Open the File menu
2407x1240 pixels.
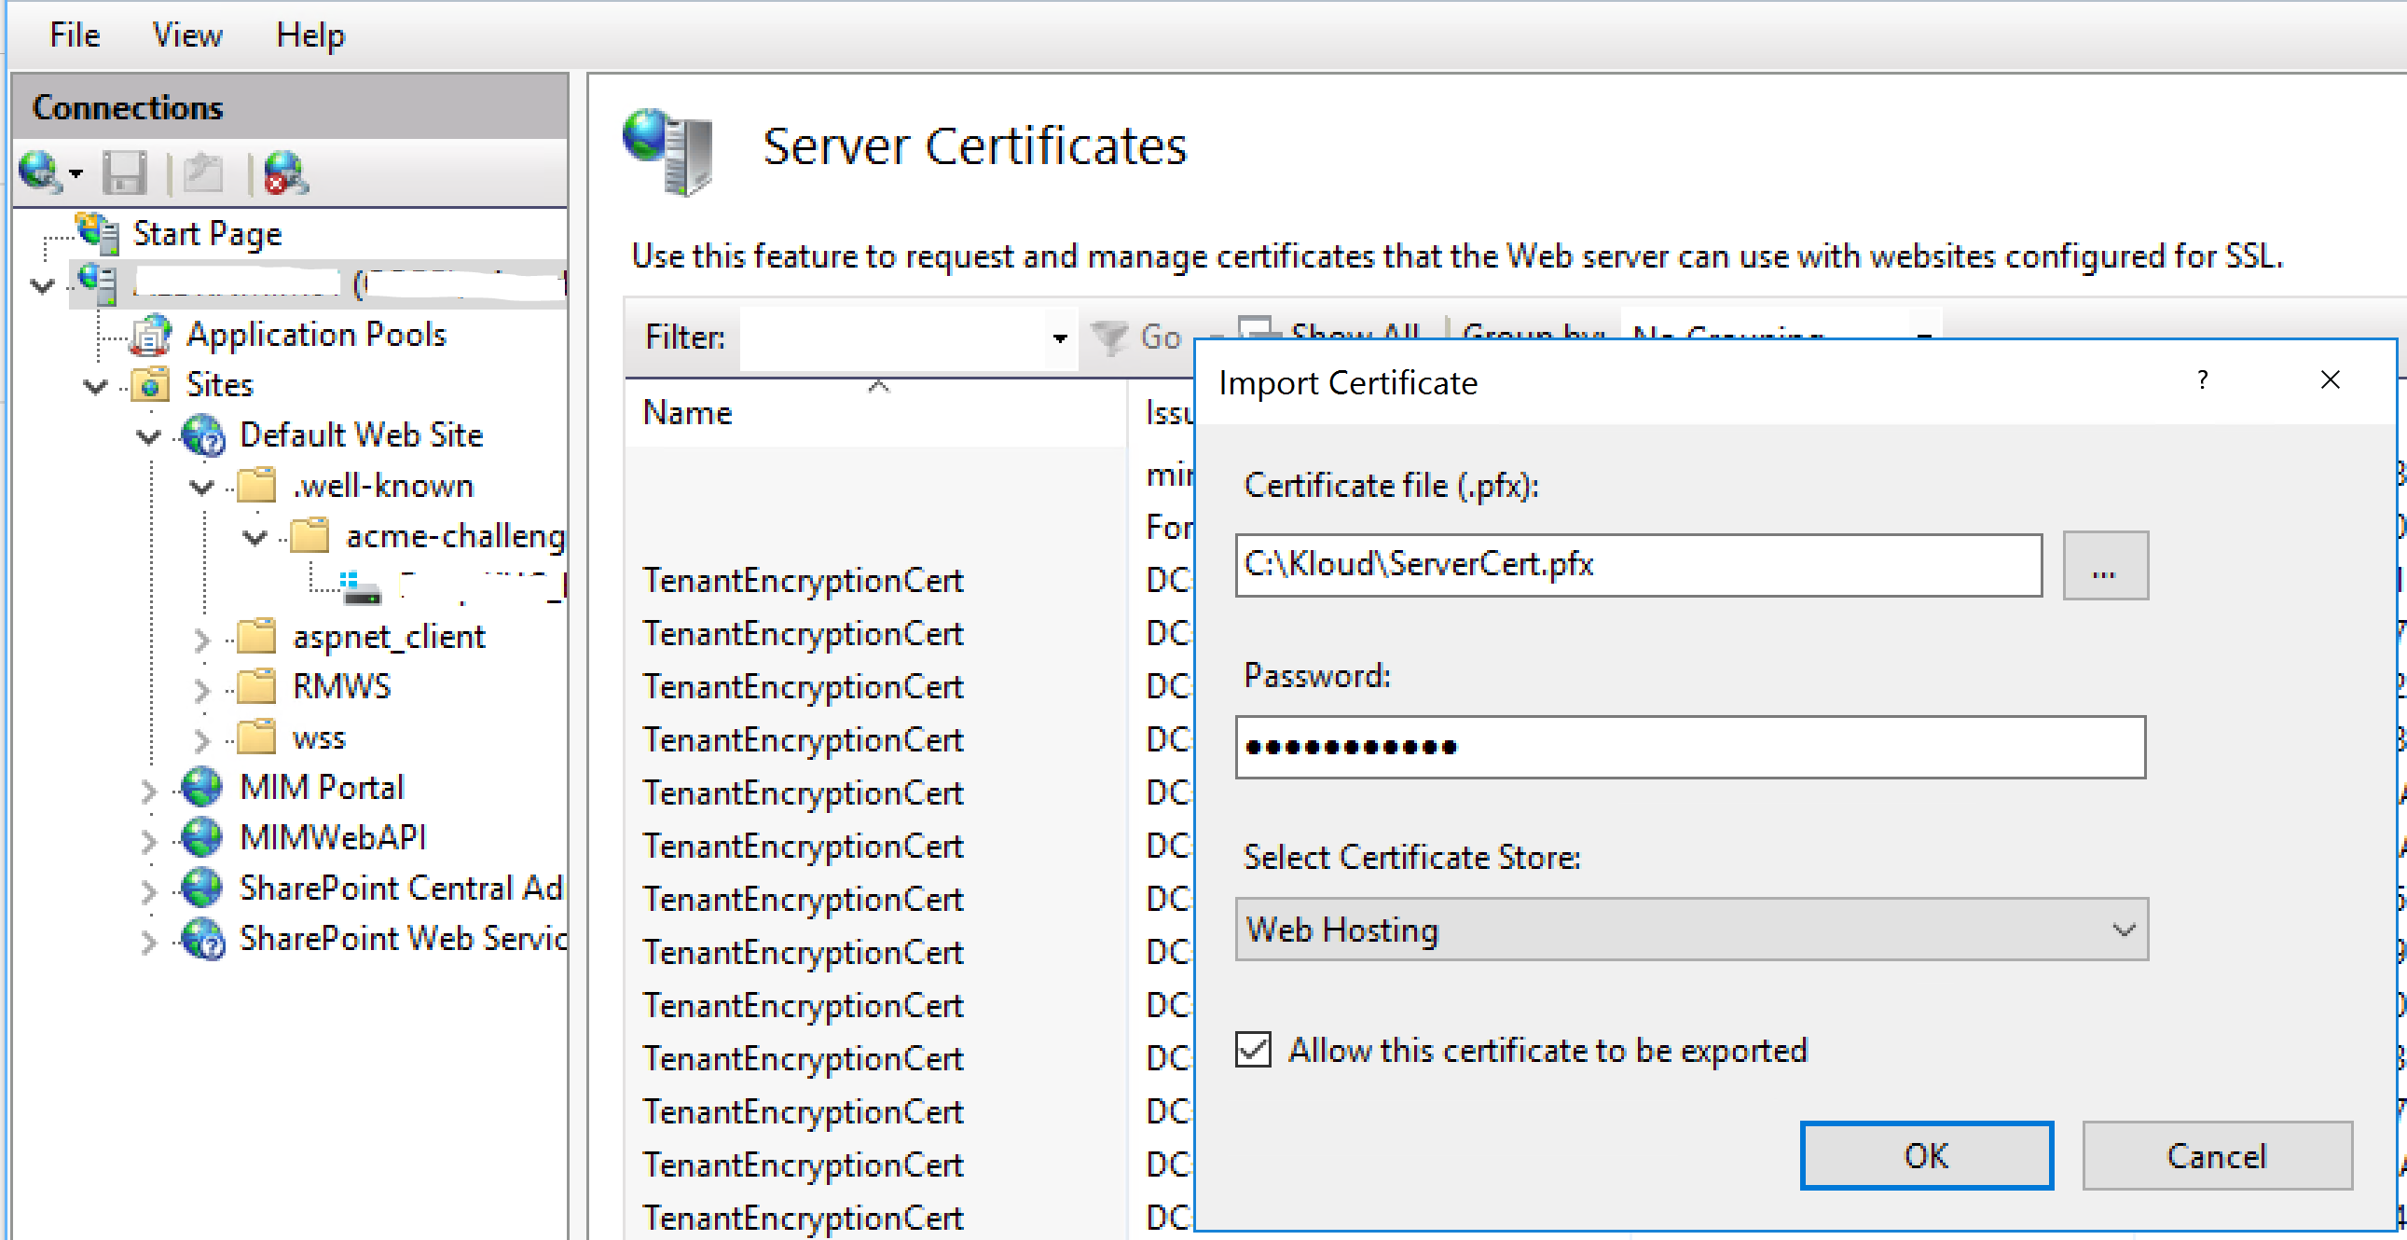[x=74, y=34]
